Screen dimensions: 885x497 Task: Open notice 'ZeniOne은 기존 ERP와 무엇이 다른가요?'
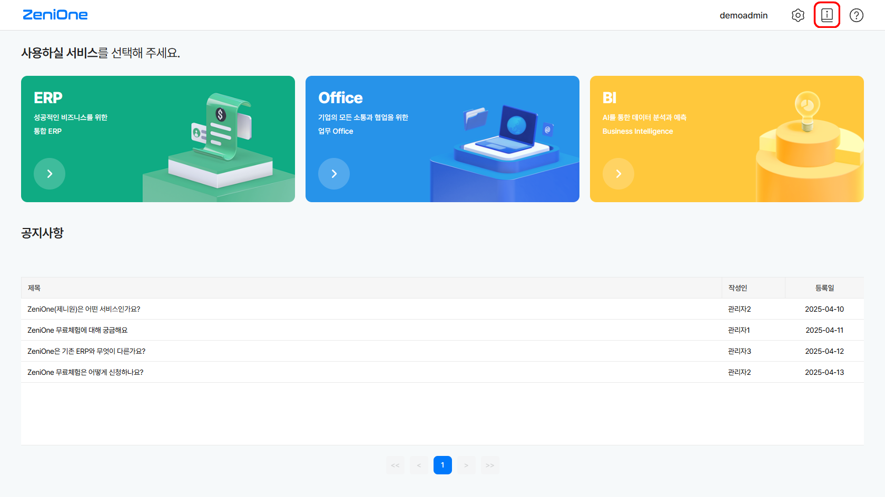click(x=86, y=351)
